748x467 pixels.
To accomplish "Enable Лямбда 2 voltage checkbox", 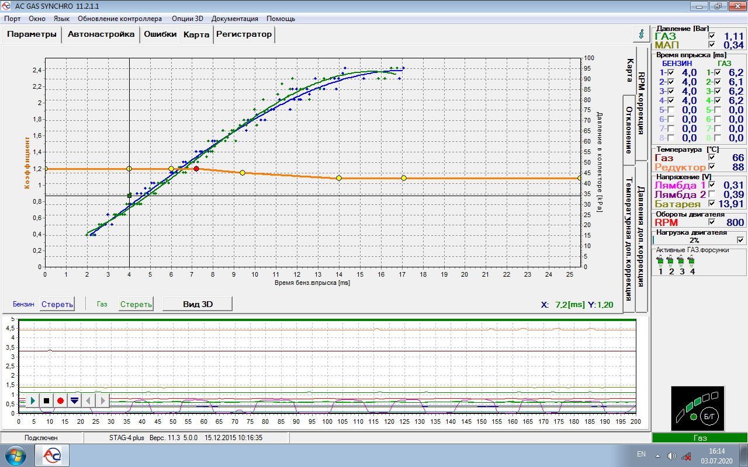I will 711,194.
